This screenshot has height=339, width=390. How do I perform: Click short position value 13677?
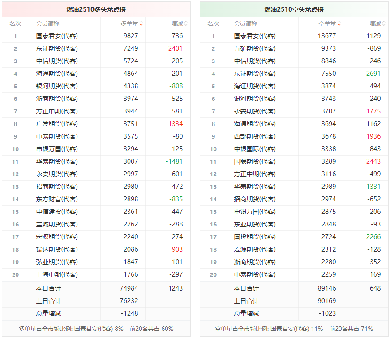(x=327, y=36)
